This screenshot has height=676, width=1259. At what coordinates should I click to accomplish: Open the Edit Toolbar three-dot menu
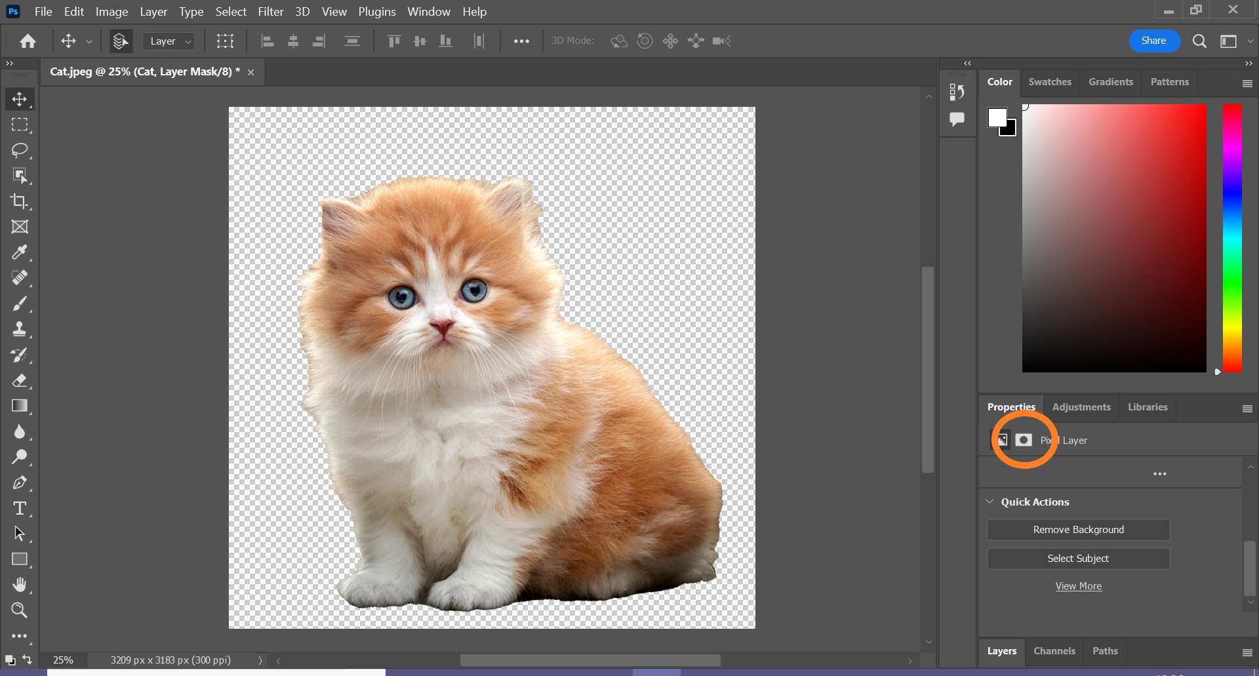click(20, 636)
